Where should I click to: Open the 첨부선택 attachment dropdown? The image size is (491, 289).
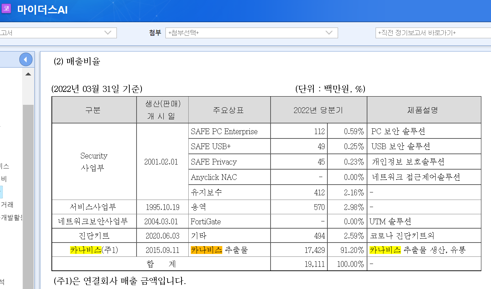click(252, 33)
